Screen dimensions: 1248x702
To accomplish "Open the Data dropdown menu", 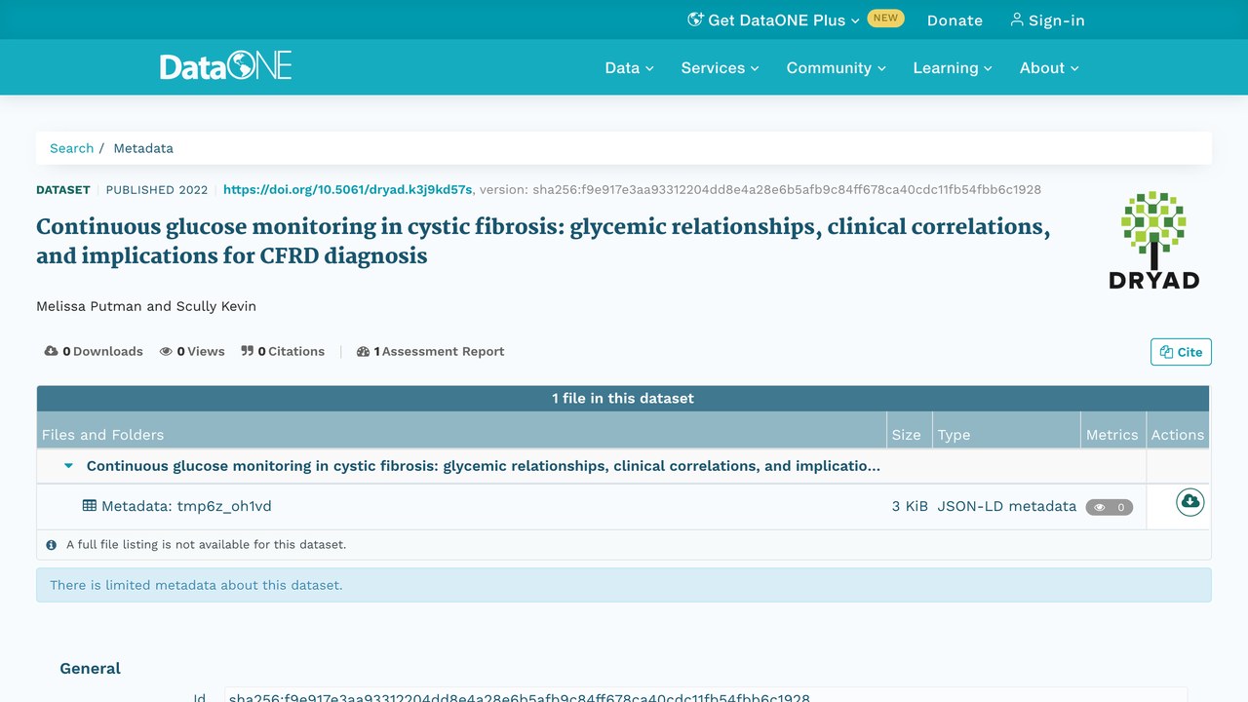I will tap(629, 68).
